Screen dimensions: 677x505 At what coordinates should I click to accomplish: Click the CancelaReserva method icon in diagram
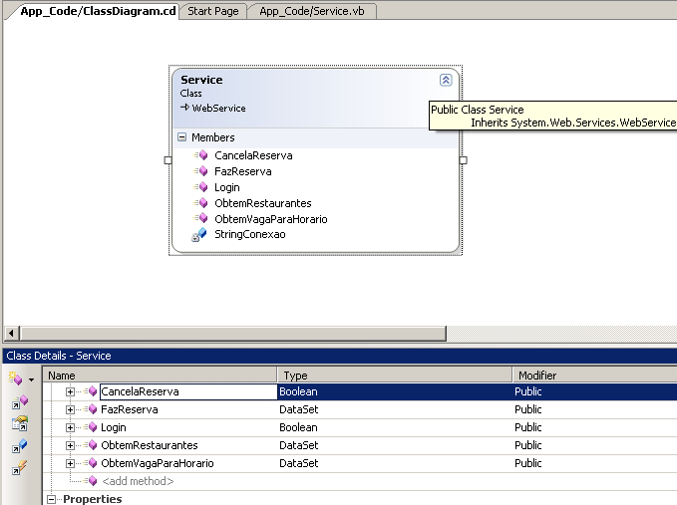coord(200,155)
